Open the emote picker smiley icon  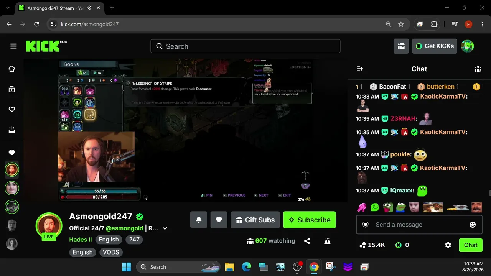473,225
